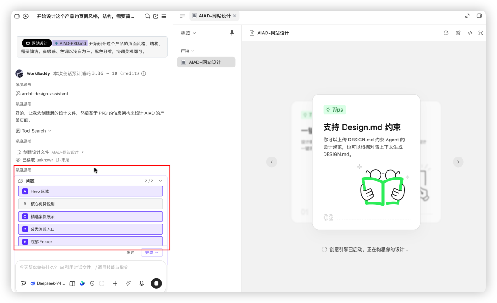This screenshot has height=303, width=497.
Task: Refresh the design preview
Action: pos(446,33)
